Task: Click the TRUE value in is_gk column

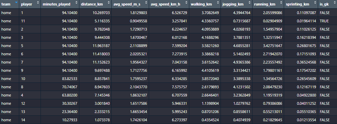Action: tap(324, 21)
